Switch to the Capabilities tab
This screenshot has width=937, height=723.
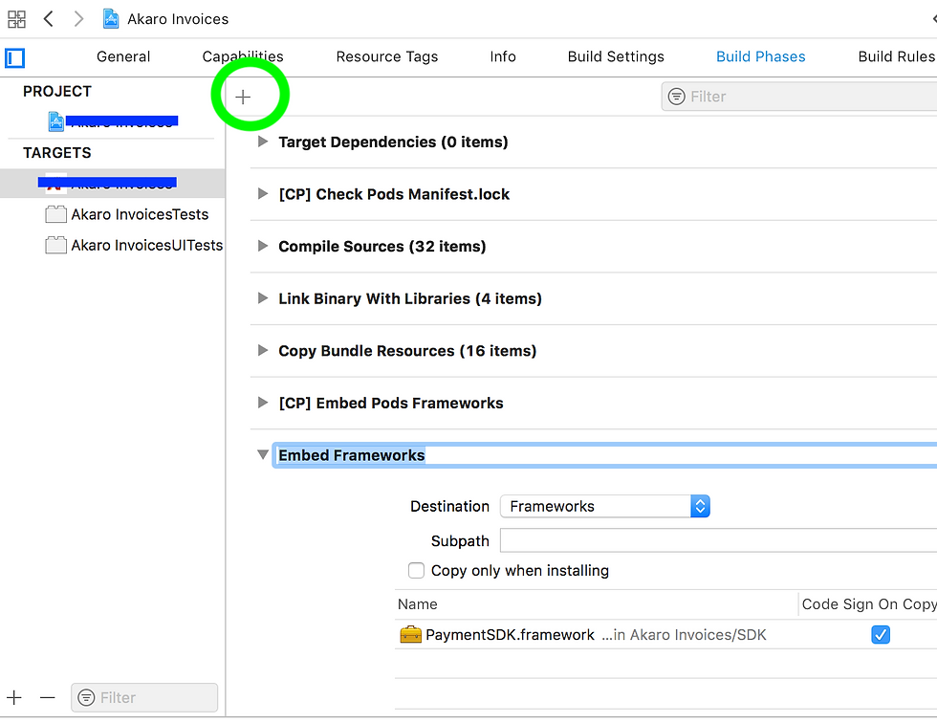pos(243,56)
